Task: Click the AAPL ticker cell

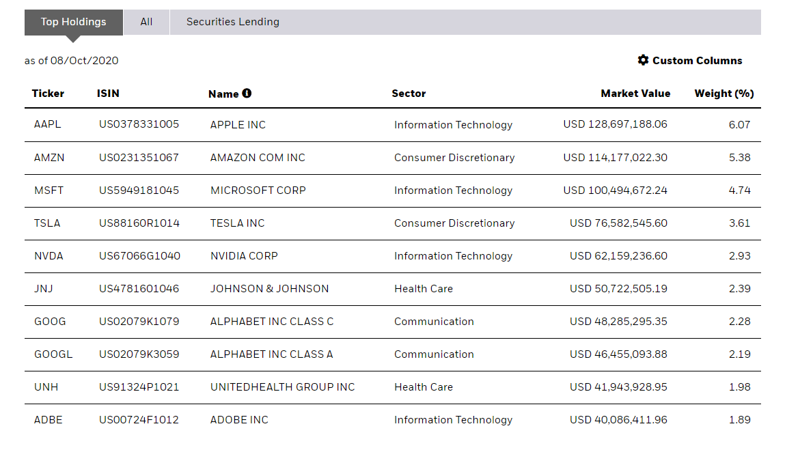Action: (x=47, y=125)
